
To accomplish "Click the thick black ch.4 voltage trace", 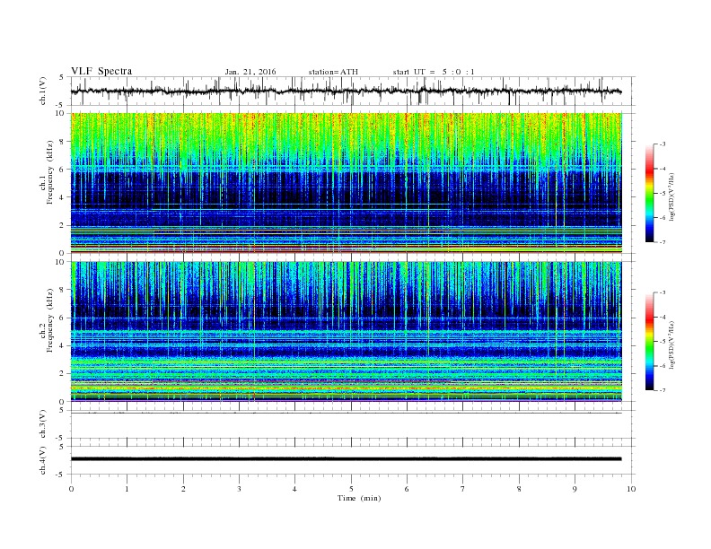I will 346,459.
